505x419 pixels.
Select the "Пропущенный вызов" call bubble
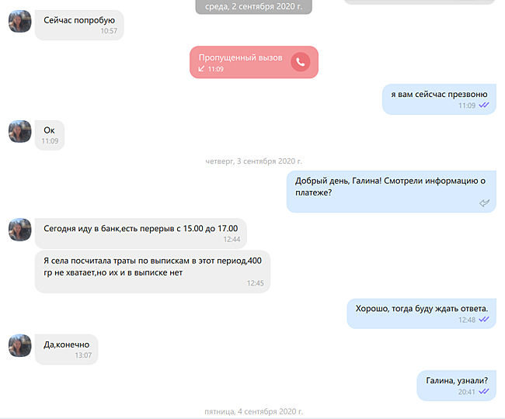[x=254, y=62]
